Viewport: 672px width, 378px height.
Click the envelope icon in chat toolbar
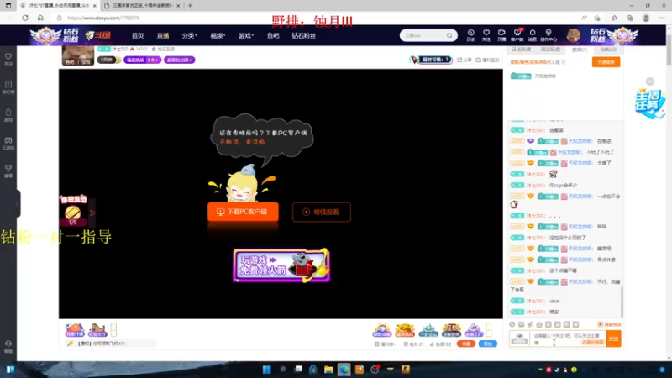click(521, 324)
